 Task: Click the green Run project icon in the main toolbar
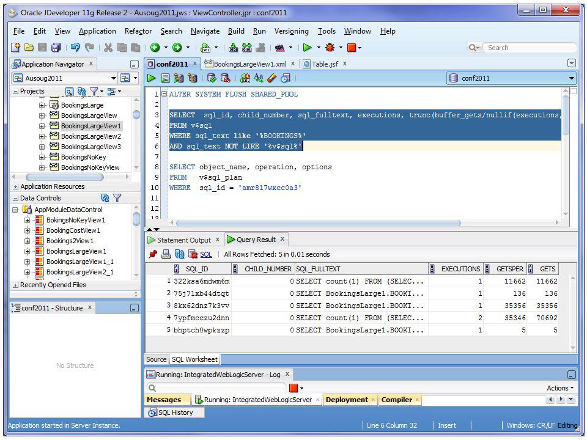(308, 48)
